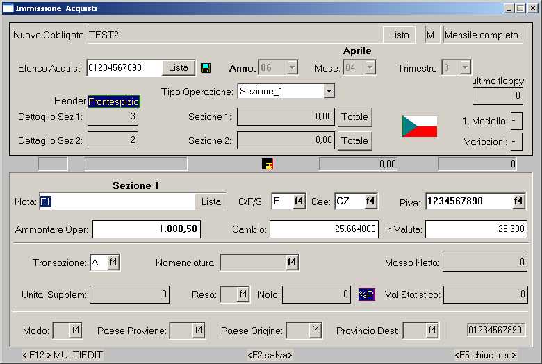Click the Variazioni small field

coord(516,142)
